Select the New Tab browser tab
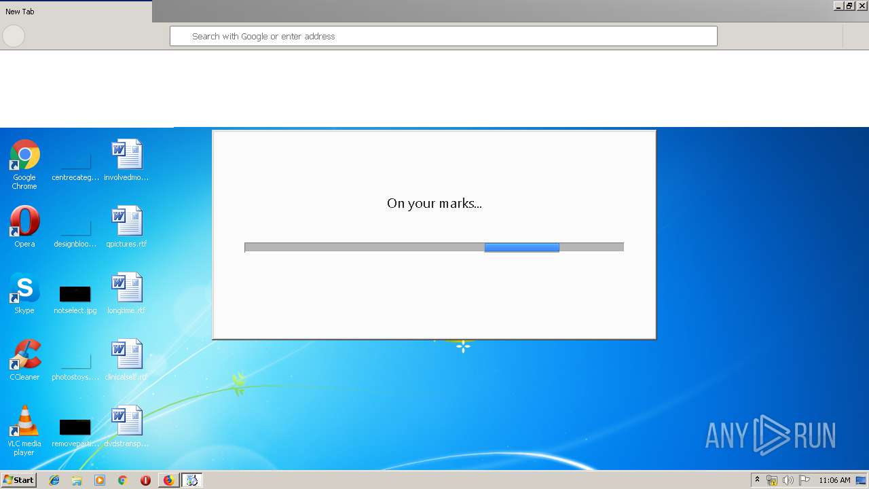 [76, 12]
